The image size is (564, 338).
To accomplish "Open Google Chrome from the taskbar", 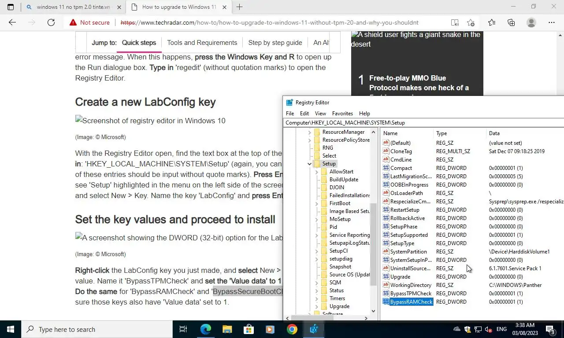I will (x=292, y=329).
